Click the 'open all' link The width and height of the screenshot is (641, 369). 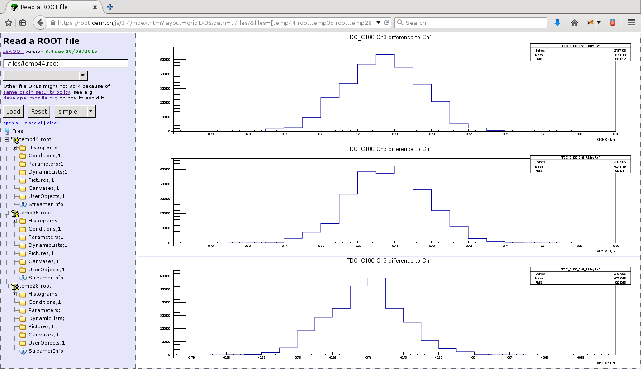[x=12, y=123]
